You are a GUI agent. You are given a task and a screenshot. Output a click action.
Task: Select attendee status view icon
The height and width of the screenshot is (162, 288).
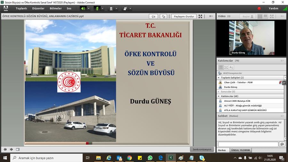point(231,67)
